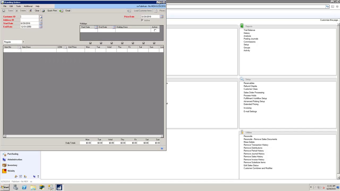Open the Administration navigation section
Image resolution: width=340 pixels, height=191 pixels.
pos(15,159)
